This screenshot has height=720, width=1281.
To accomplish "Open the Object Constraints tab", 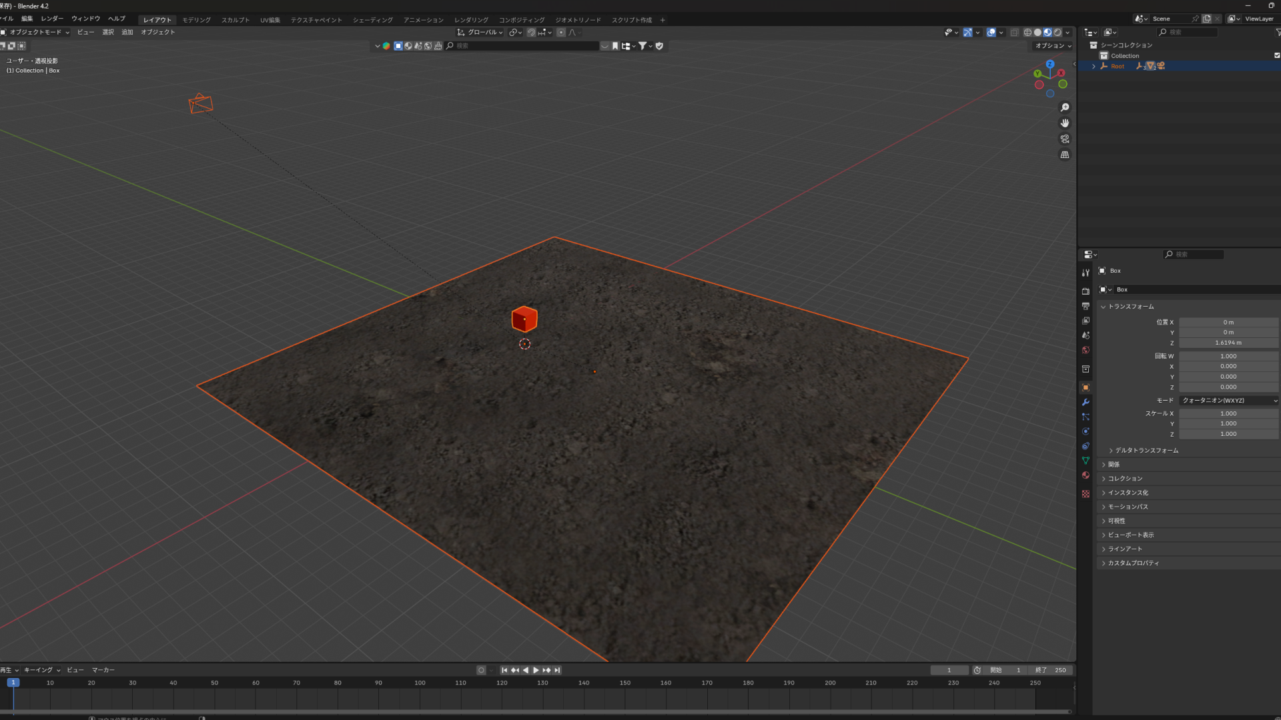I will 1086,446.
